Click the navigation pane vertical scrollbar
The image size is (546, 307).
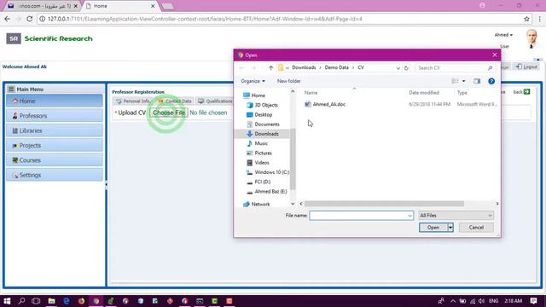pos(293,159)
